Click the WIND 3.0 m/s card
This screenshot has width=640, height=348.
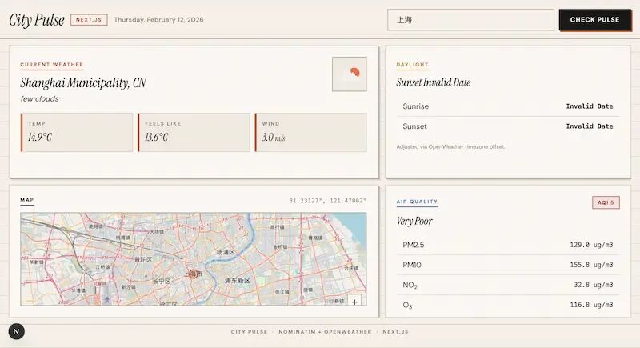click(310, 133)
